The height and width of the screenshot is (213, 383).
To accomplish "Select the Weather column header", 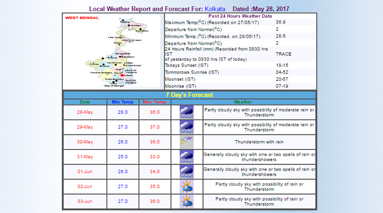I will click(x=243, y=102).
